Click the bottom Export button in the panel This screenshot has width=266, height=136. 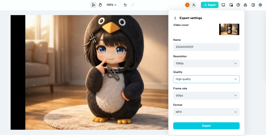click(x=206, y=126)
